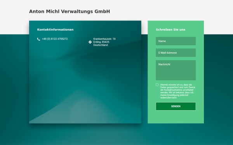Click the address line Krankenhausstr. 19
The height and width of the screenshot is (145, 233).
click(x=104, y=39)
